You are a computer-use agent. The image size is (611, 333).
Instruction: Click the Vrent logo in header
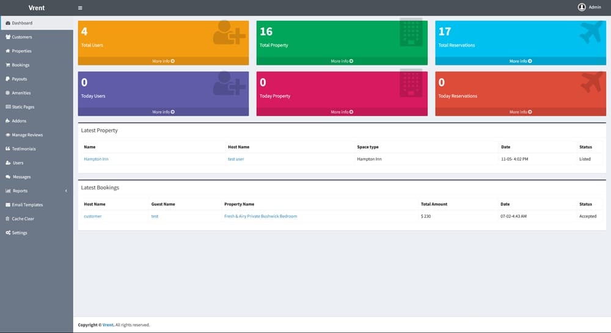click(37, 8)
